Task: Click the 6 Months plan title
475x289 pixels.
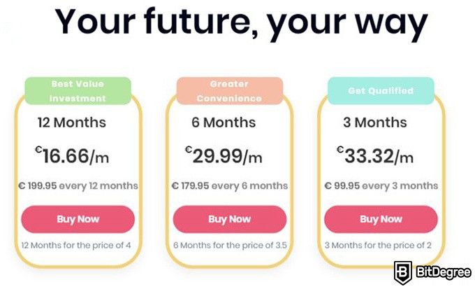Action: coord(224,122)
